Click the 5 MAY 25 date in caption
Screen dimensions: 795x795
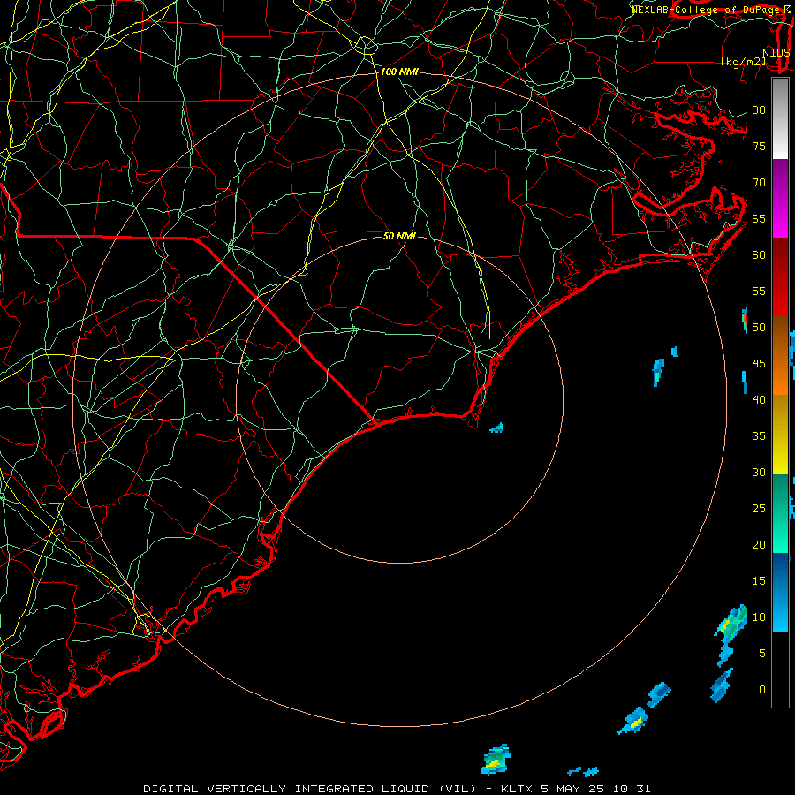pyautogui.click(x=572, y=789)
